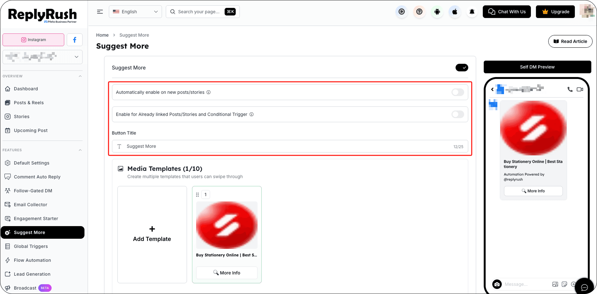Click the Home breadcrumb link
The image size is (597, 294).
click(102, 35)
